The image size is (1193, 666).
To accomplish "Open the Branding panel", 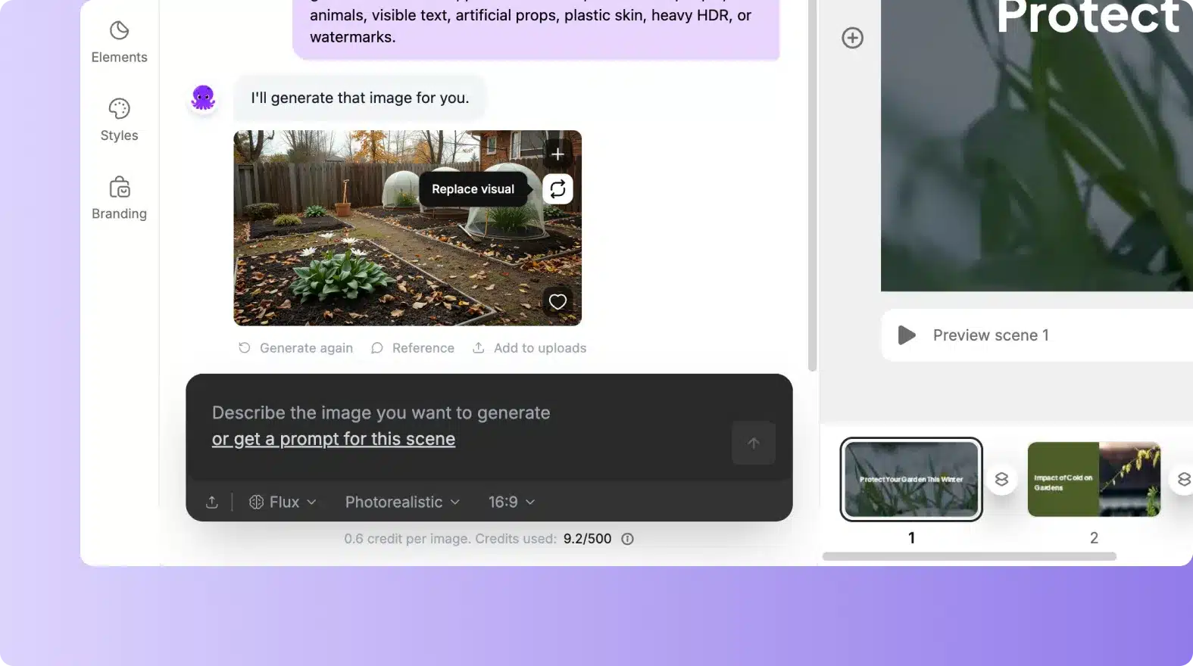I will point(119,198).
